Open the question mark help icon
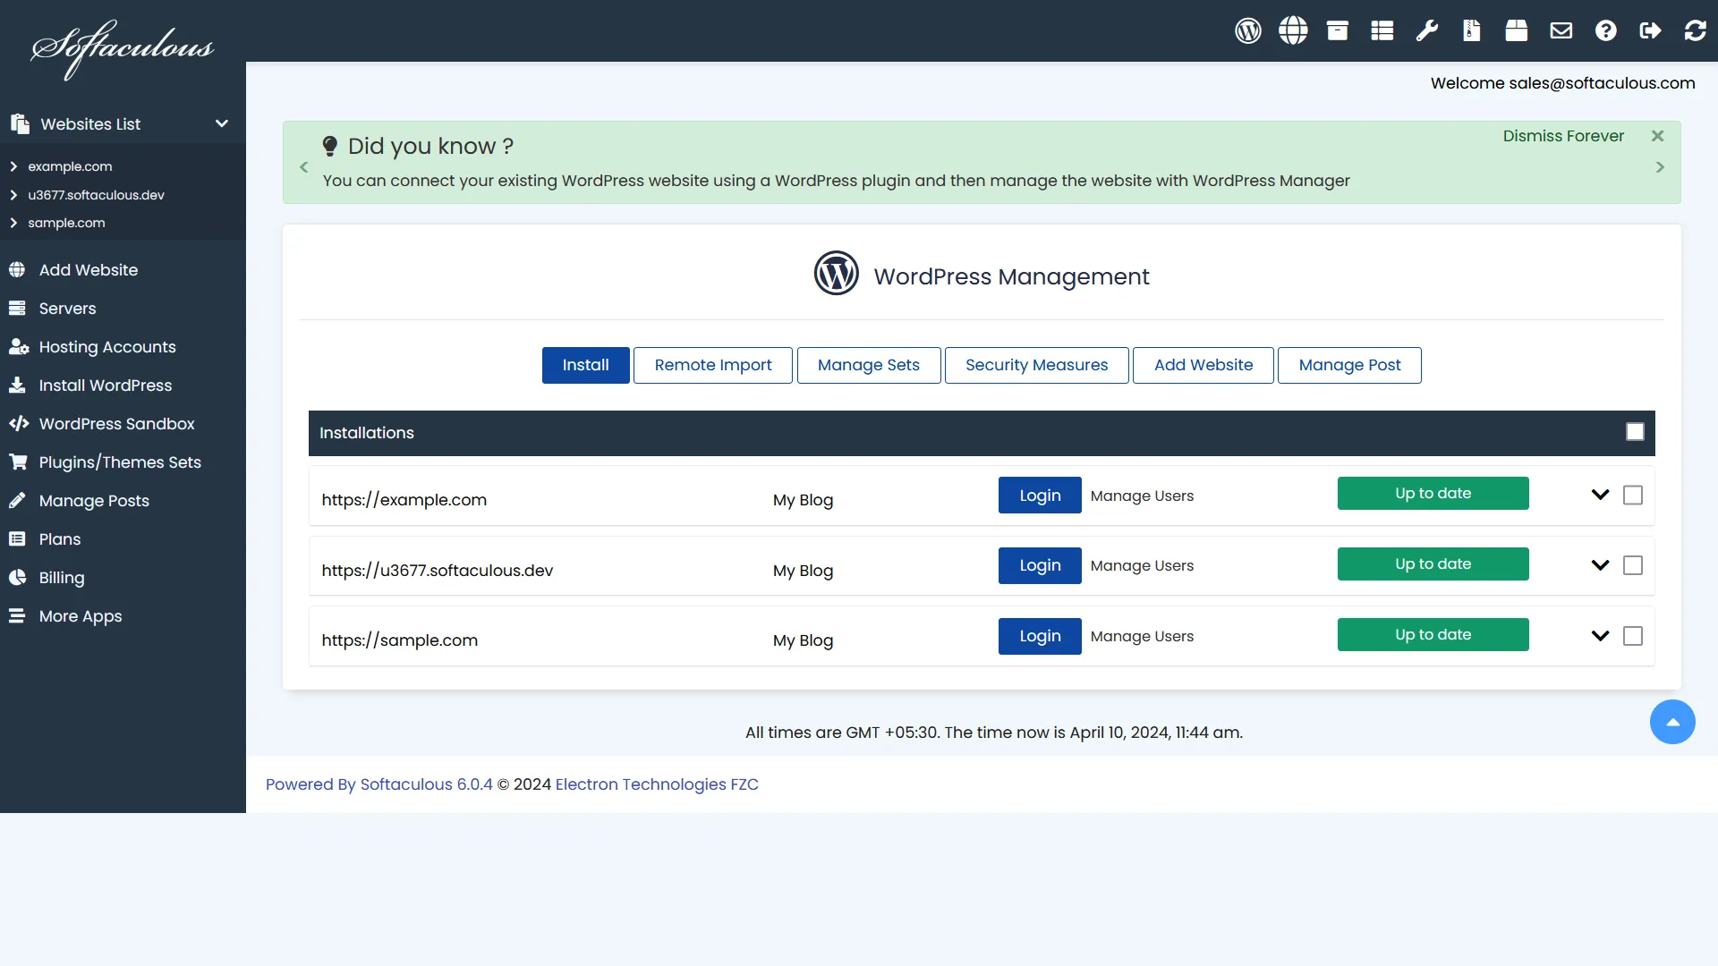Screen dimensions: 1718x966 (1605, 30)
